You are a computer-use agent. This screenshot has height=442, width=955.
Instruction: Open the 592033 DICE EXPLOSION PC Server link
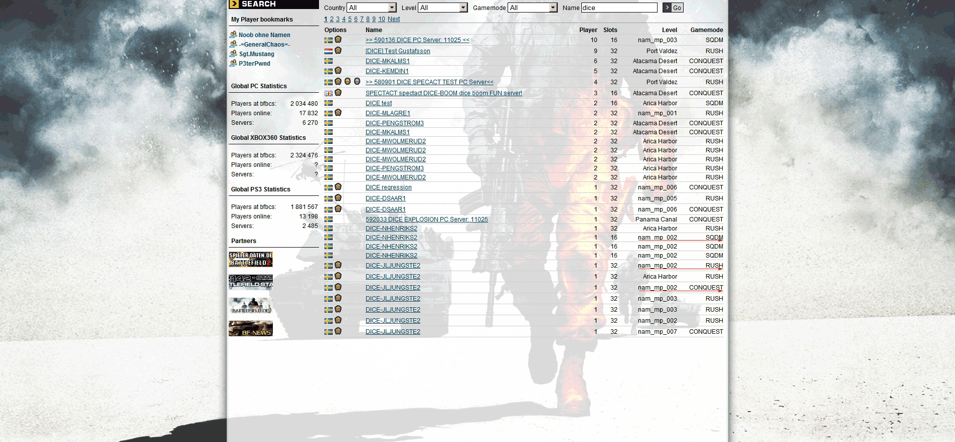[x=427, y=219]
